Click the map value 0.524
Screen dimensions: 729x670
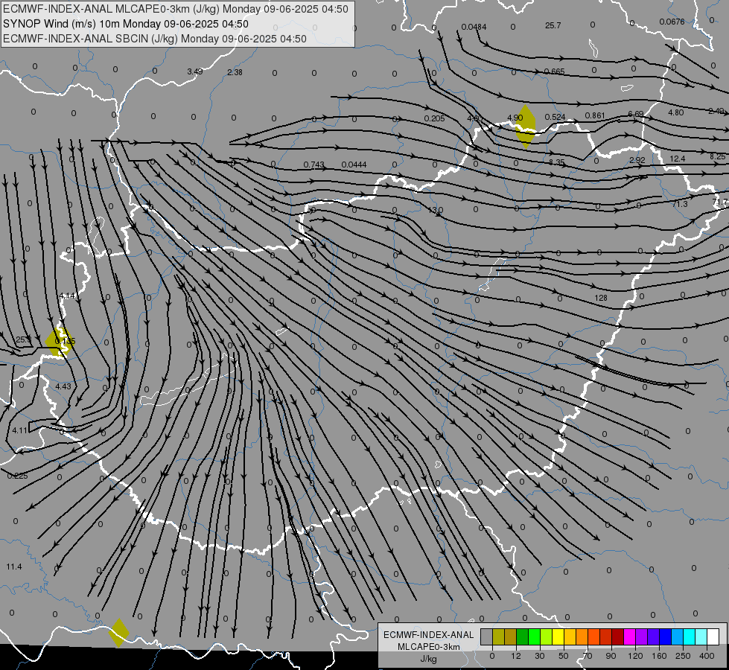pos(555,117)
